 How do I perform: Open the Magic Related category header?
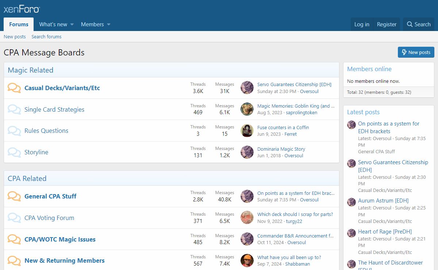pyautogui.click(x=31, y=70)
